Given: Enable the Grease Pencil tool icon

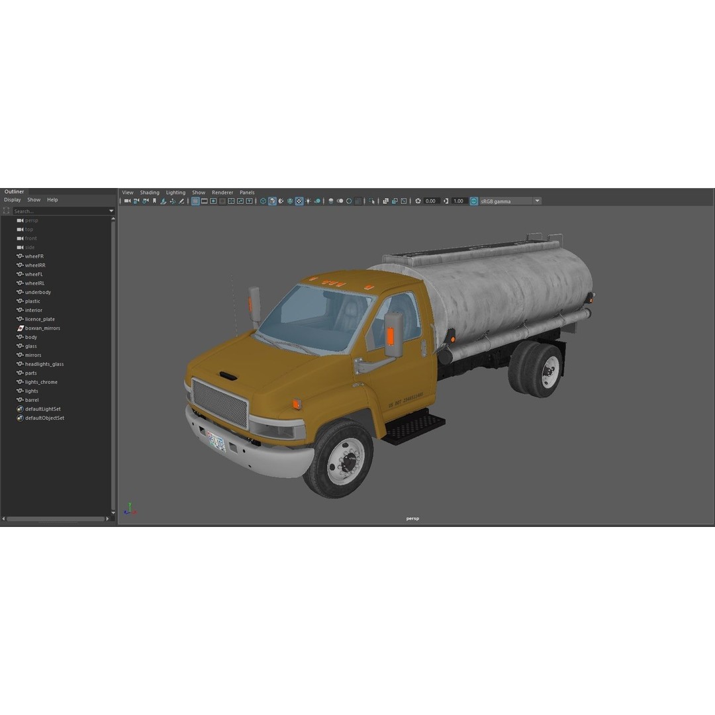Looking at the screenshot, I should click(x=181, y=201).
